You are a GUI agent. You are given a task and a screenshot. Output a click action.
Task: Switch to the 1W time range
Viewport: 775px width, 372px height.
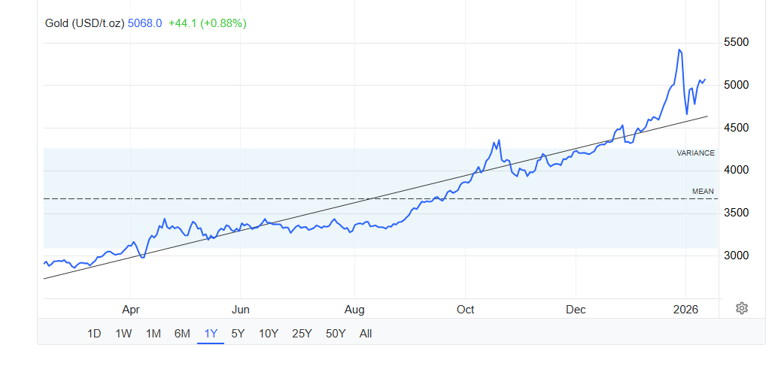pyautogui.click(x=124, y=334)
